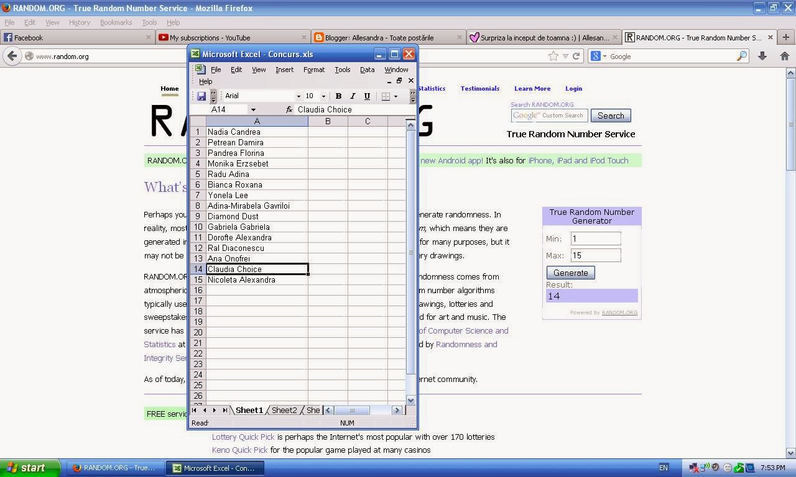Expand Standard toolbar options beside Save

213,96
